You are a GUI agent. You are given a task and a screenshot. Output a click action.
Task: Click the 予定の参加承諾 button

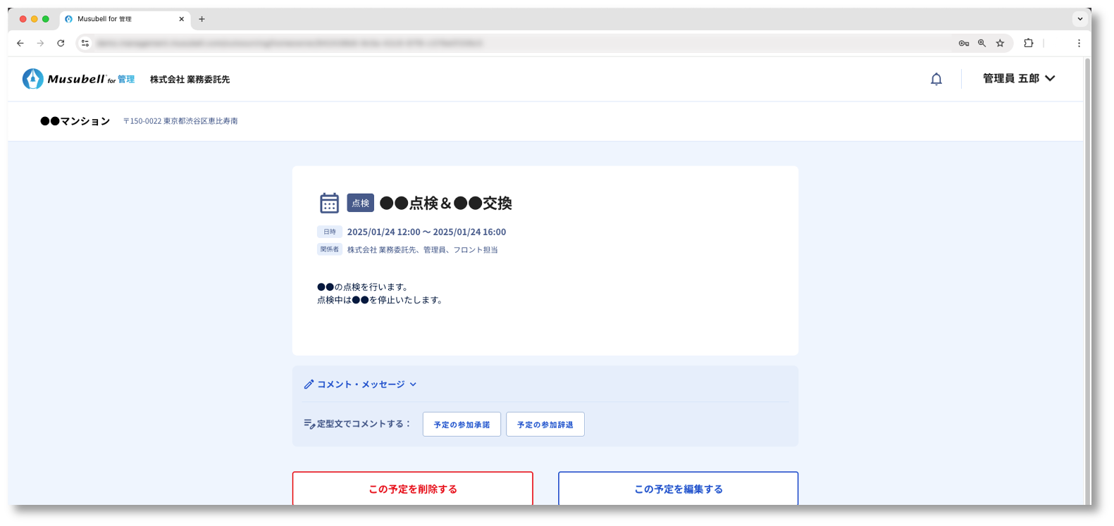tap(462, 425)
